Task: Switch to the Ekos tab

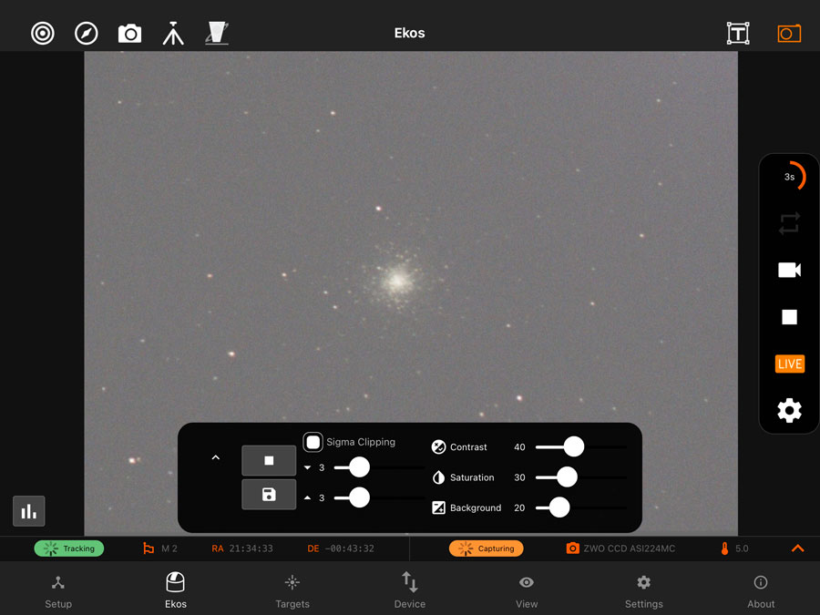Action: [175, 591]
